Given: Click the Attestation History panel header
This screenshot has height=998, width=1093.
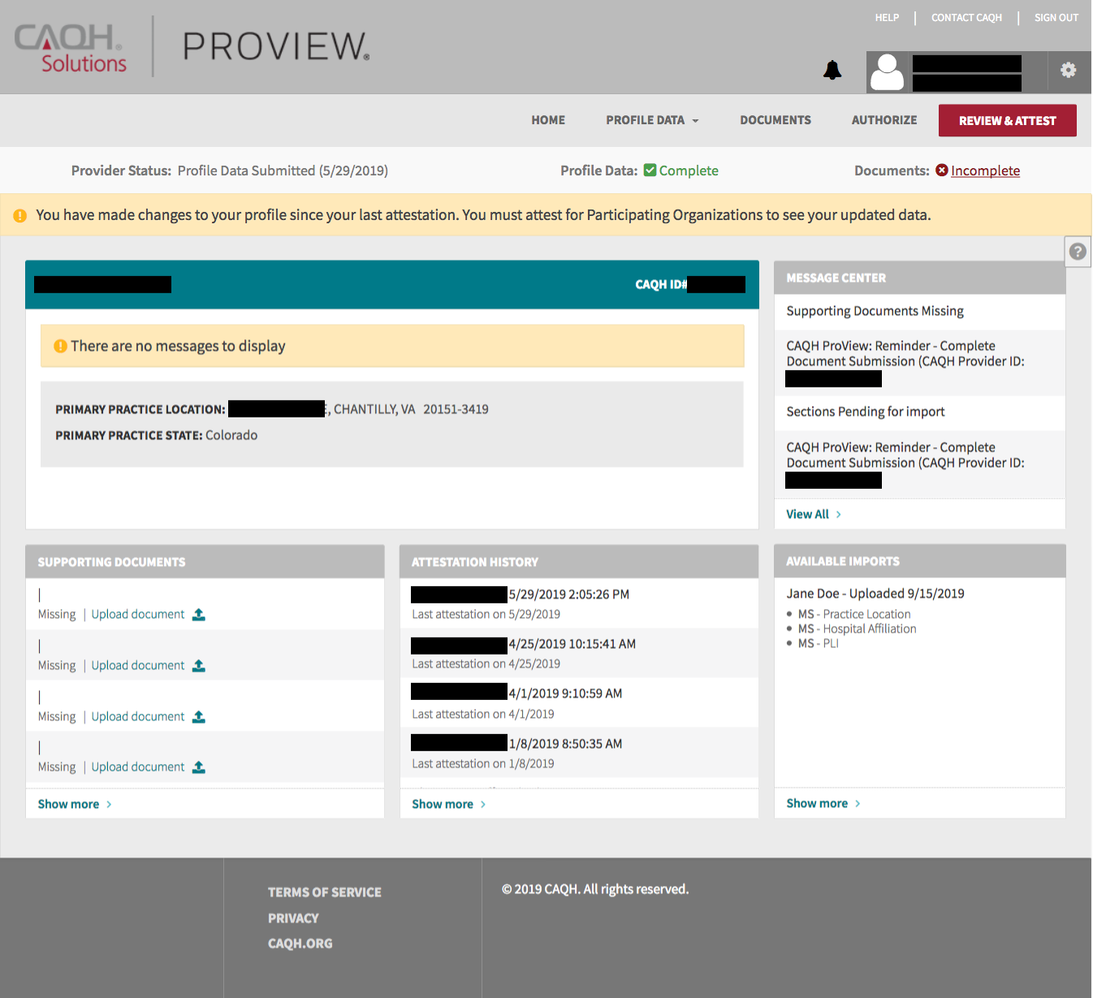Looking at the screenshot, I should click(x=579, y=562).
